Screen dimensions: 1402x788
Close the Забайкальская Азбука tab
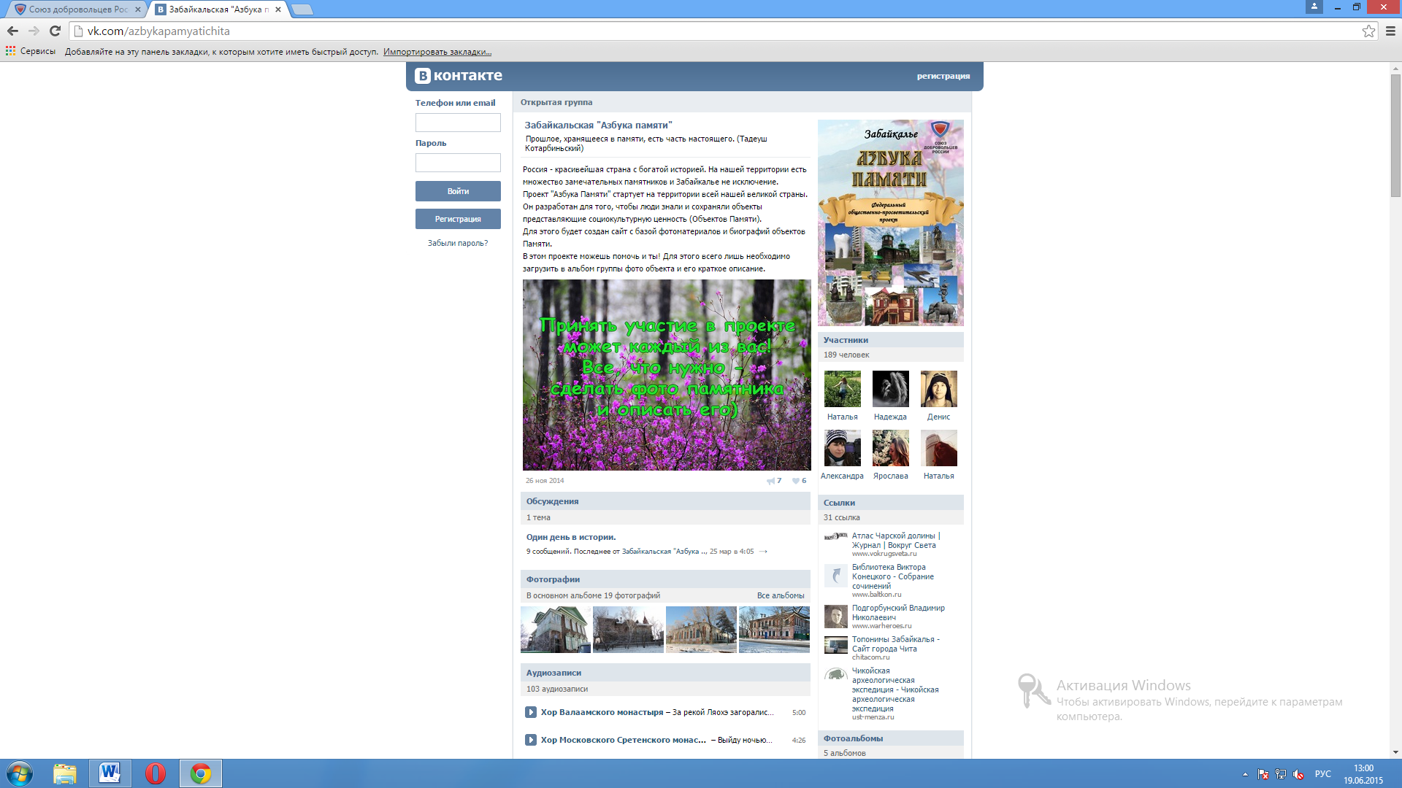pos(278,9)
